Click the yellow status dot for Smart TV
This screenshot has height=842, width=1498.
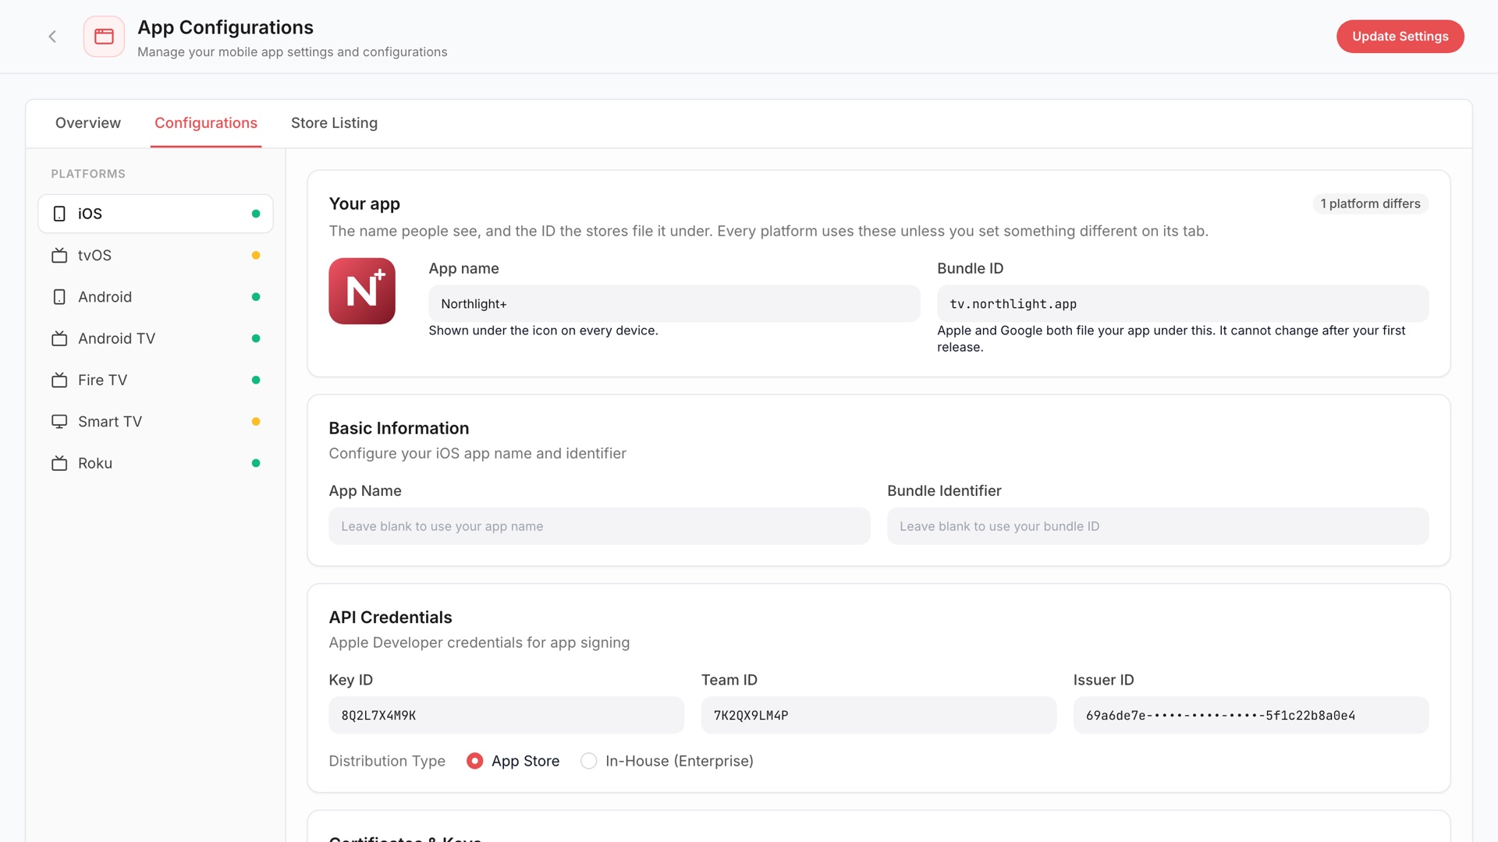[x=256, y=422]
